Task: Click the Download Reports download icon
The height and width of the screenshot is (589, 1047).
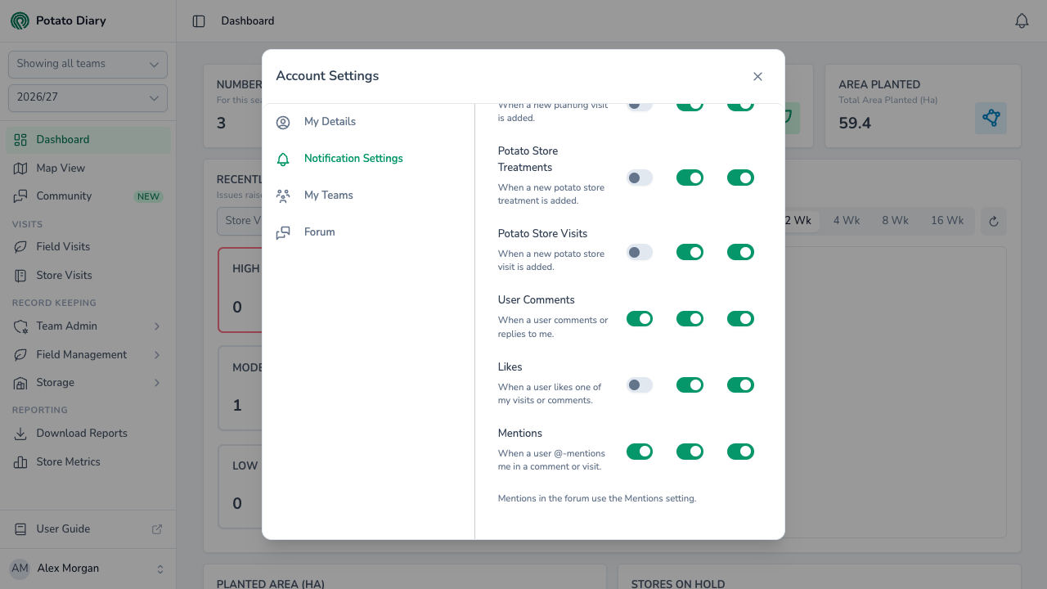Action: pos(20,433)
